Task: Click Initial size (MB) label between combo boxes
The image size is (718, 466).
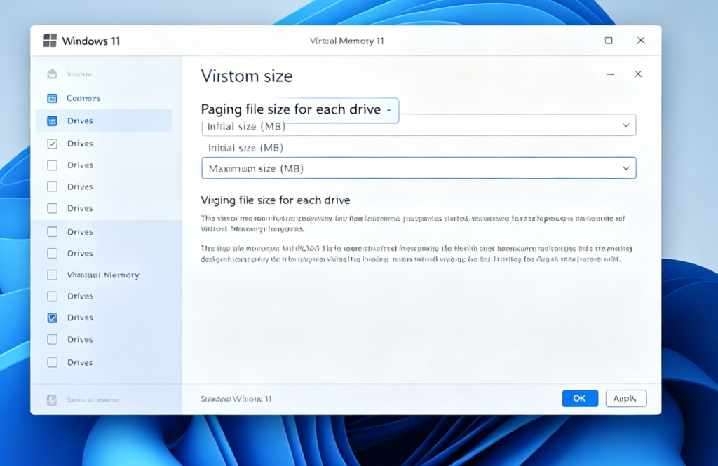Action: point(245,148)
